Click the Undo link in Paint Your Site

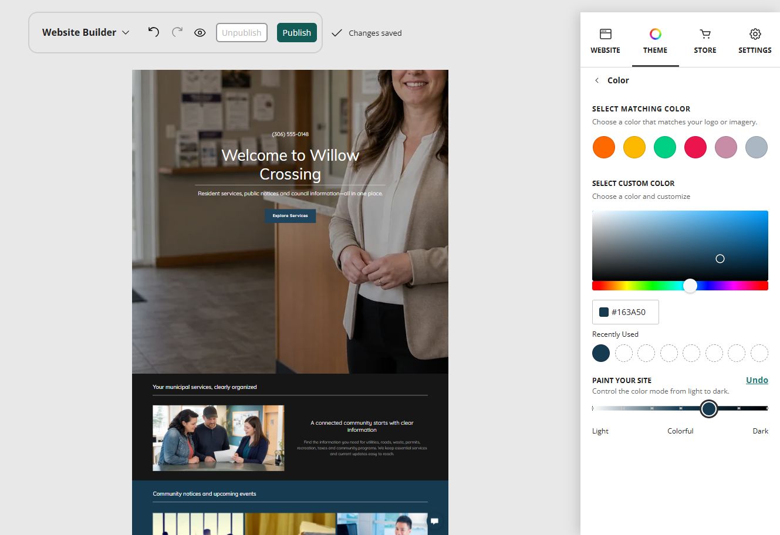click(757, 380)
